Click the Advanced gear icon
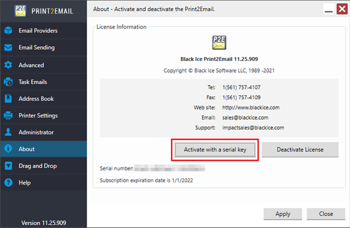350x228 pixels. click(8, 65)
